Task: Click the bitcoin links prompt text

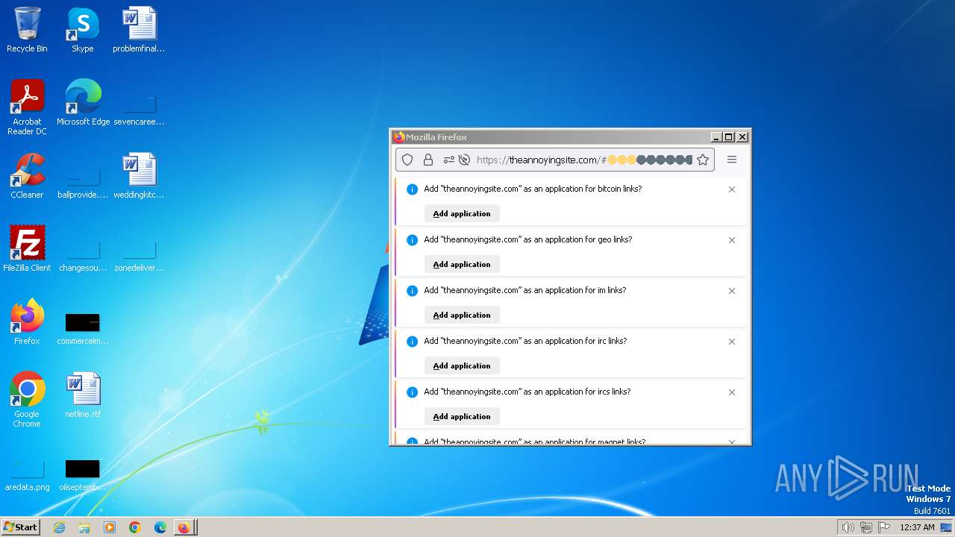Action: click(533, 189)
